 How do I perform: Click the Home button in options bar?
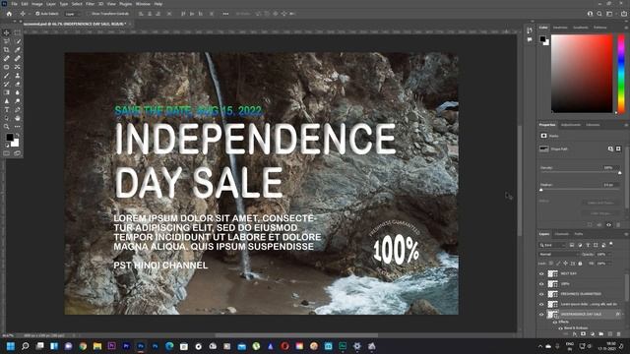9,14
